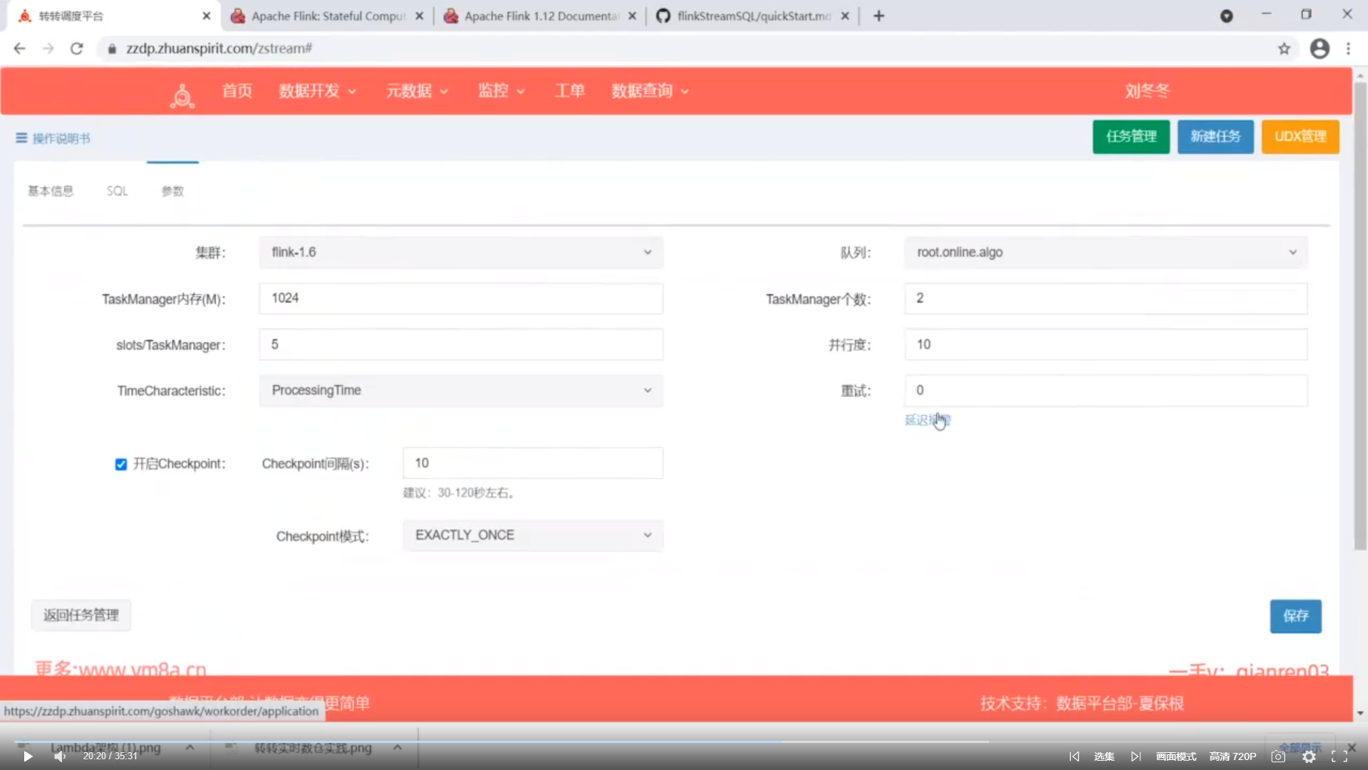Enter fullscreen mode in video player
1368x770 pixels.
click(x=1339, y=756)
